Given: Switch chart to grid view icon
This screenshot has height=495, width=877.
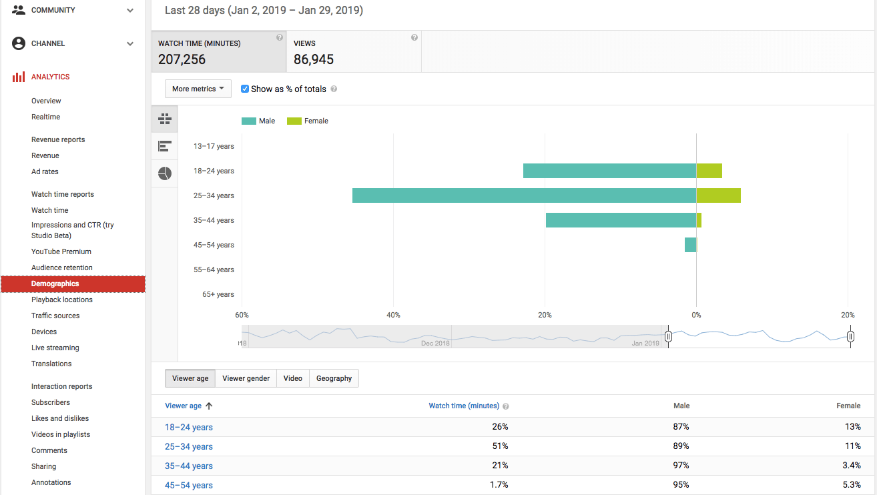Looking at the screenshot, I should pyautogui.click(x=165, y=119).
